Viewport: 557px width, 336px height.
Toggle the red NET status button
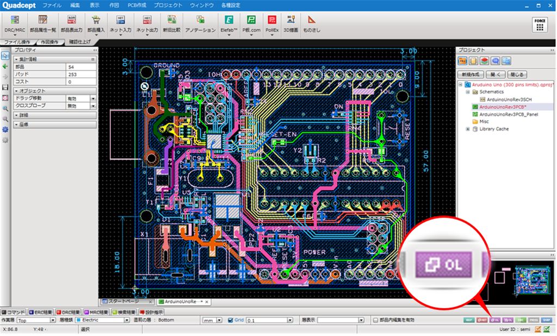[x=482, y=320]
